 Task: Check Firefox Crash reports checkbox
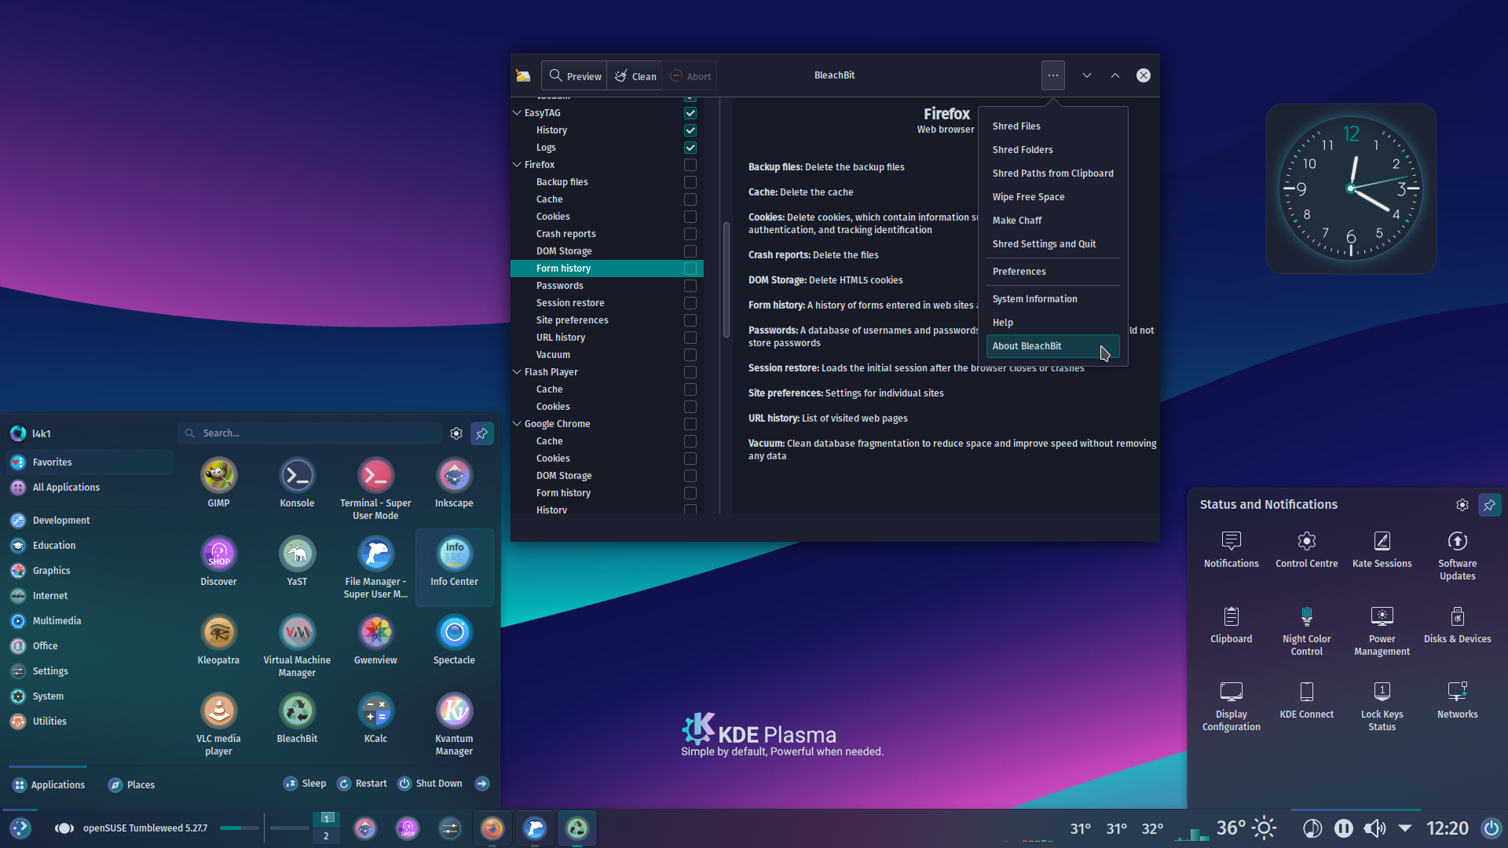[690, 234]
